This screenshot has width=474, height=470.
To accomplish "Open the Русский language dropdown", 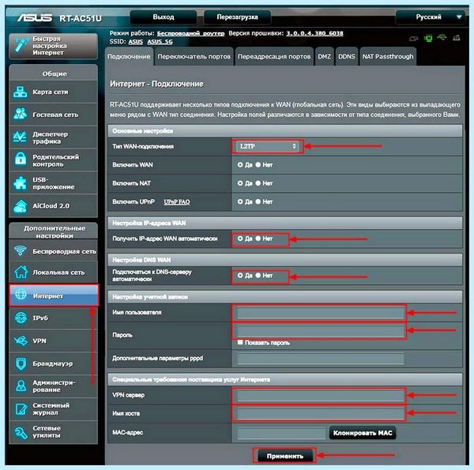I will (431, 17).
